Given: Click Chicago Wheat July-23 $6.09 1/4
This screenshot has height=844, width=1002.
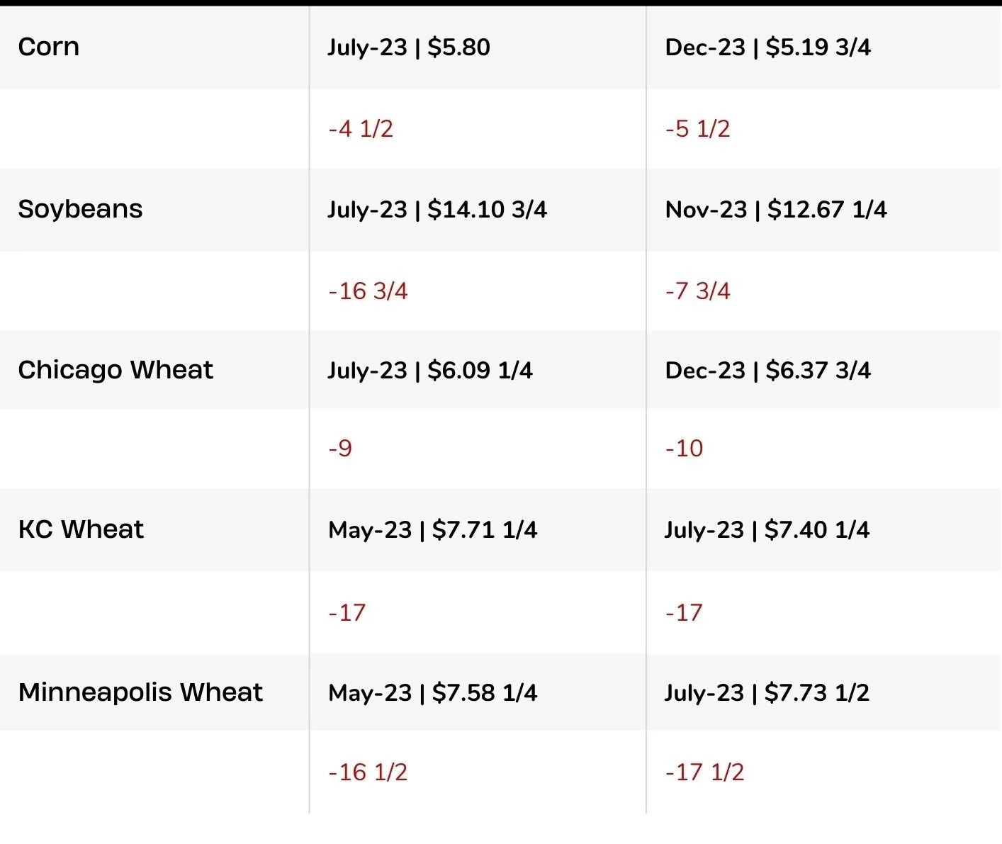Looking at the screenshot, I should [430, 371].
